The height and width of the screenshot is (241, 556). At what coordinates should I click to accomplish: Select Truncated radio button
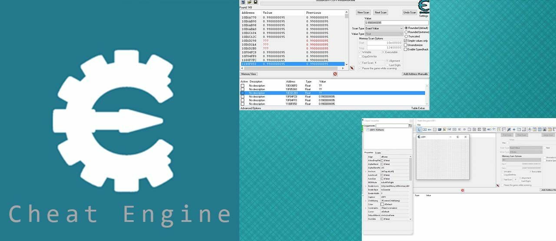407,36
